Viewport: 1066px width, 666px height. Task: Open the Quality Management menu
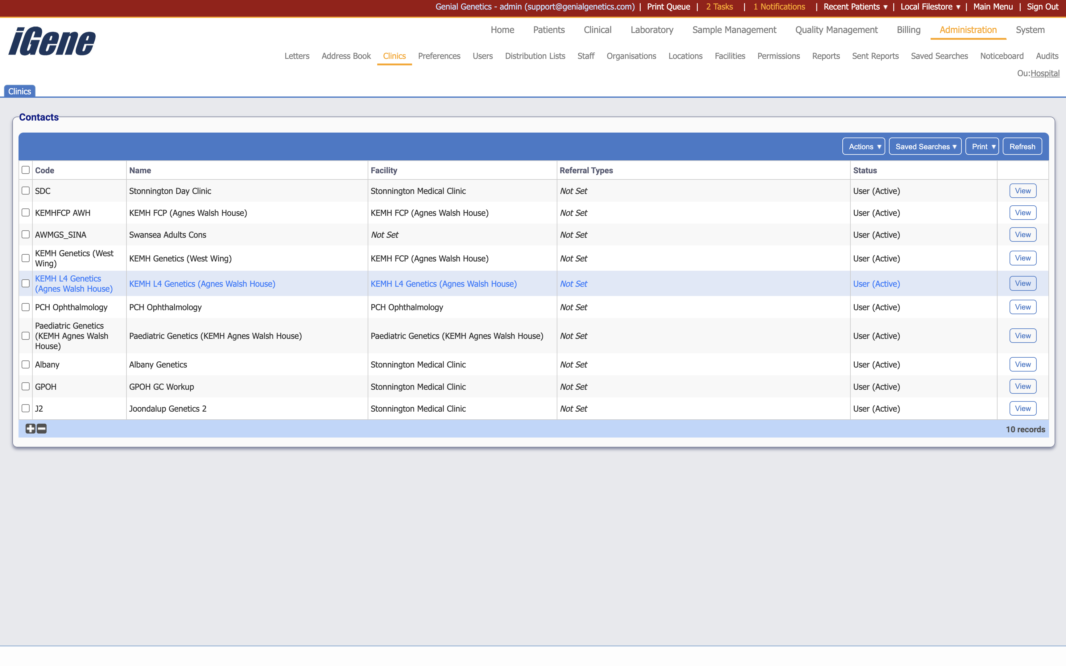tap(836, 30)
